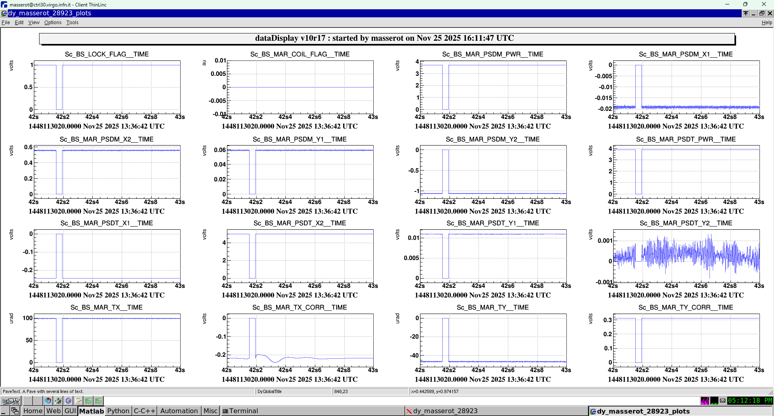The image size is (774, 416).
Task: Open the File menu
Action: (6, 23)
